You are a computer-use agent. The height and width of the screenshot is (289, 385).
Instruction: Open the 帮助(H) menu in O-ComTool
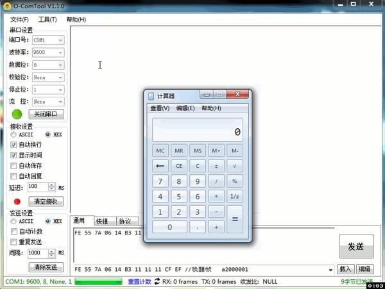coord(76,19)
